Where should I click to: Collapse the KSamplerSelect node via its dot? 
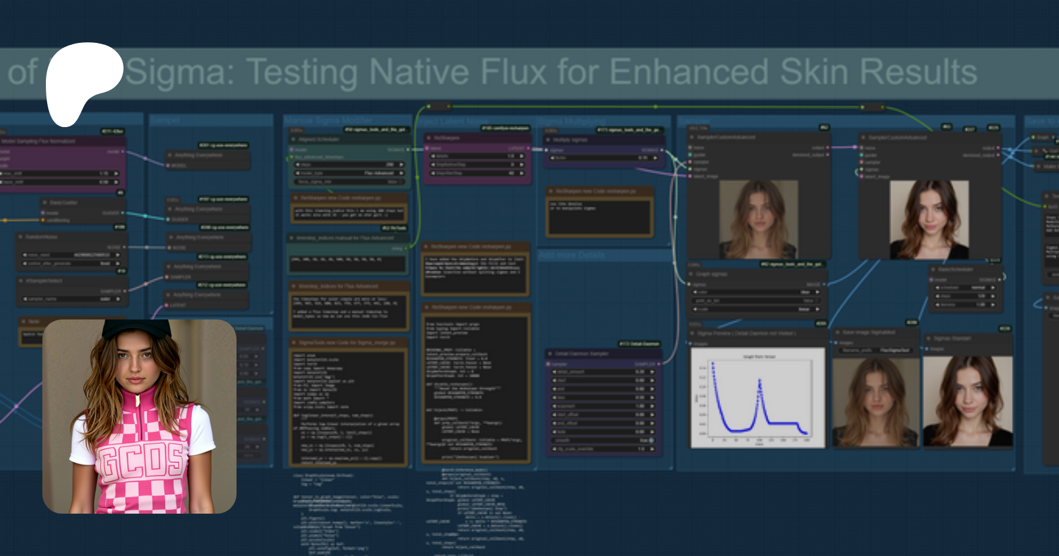point(19,281)
